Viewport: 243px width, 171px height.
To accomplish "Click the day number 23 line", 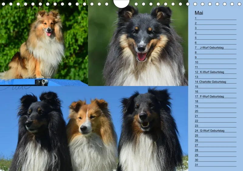I will click(x=215, y=126).
